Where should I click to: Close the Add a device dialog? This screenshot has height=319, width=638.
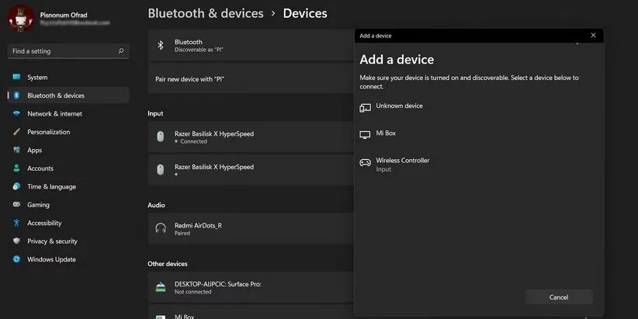[x=593, y=36]
